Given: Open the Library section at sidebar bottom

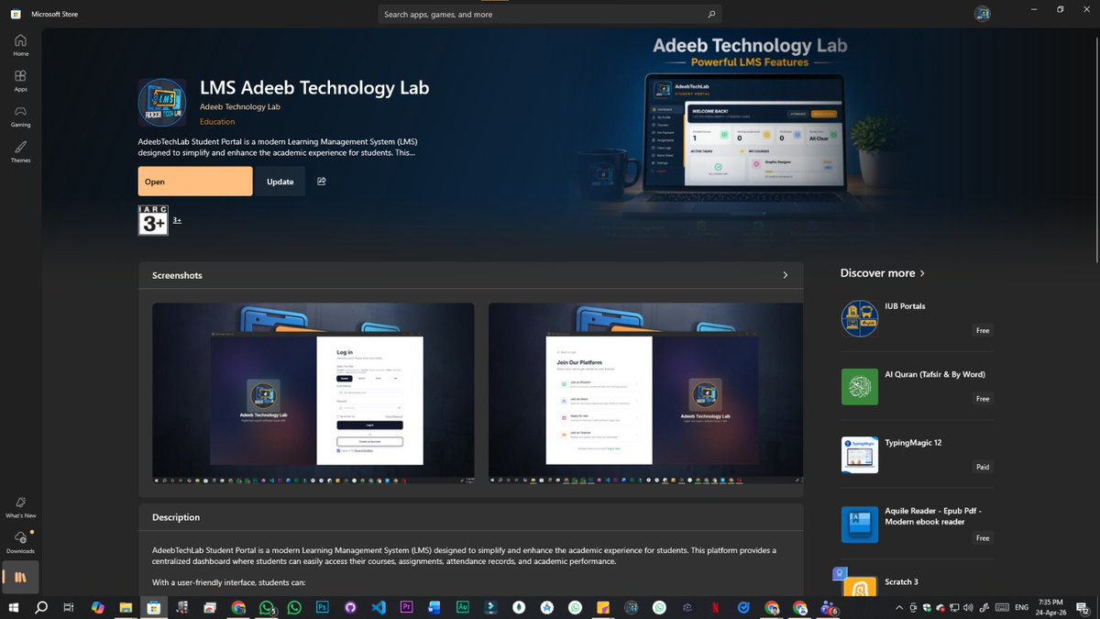Looking at the screenshot, I should 19,577.
